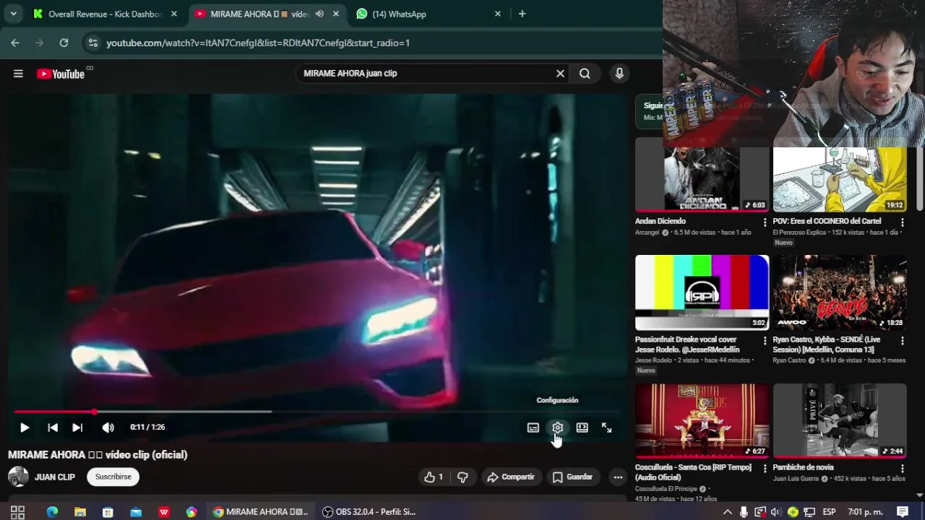Start voice search with the microphone
Viewport: 925px width, 520px height.
(619, 73)
